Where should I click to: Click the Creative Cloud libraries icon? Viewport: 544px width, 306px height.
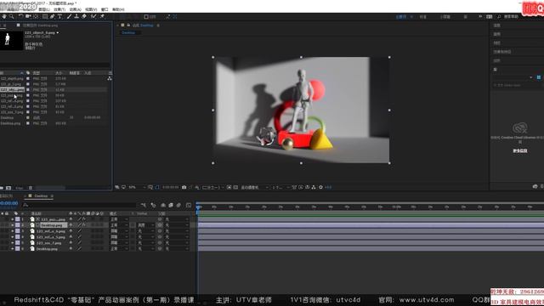[x=519, y=128]
